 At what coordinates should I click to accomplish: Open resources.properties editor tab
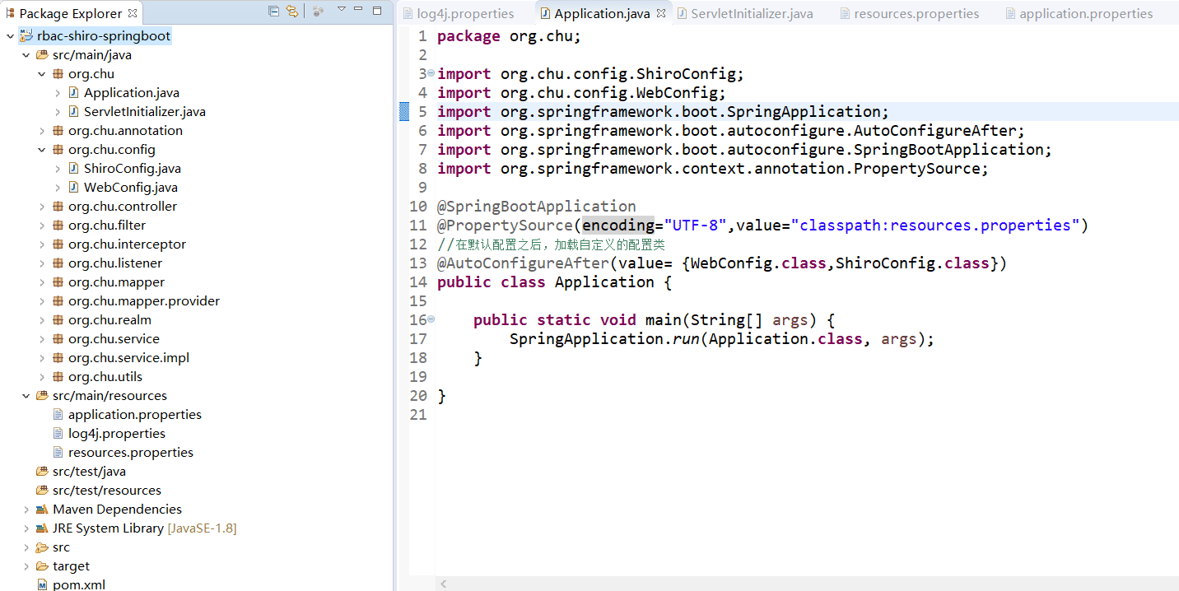click(909, 13)
